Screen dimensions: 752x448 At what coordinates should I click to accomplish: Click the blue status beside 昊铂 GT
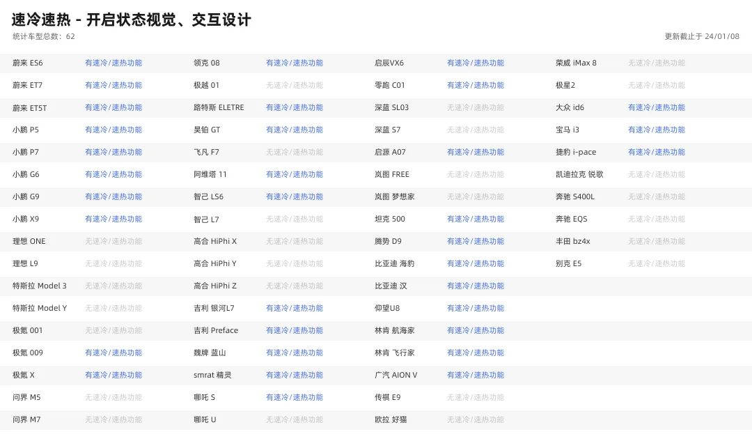click(295, 130)
